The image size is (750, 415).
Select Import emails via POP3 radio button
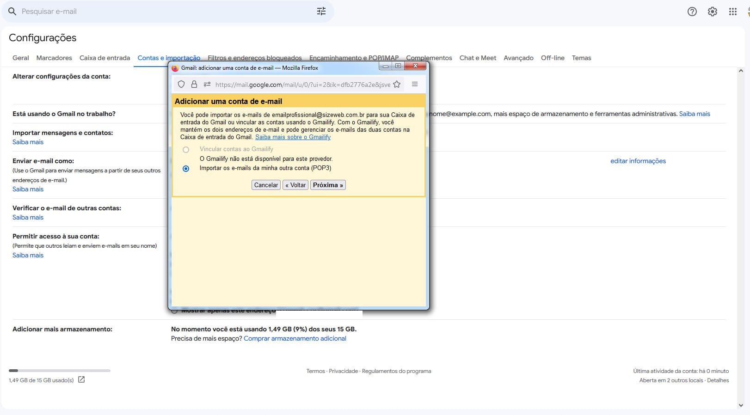click(186, 169)
